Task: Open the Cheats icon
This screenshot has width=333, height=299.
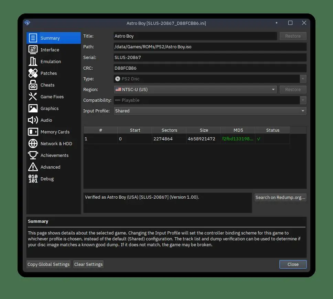Action: (33, 85)
